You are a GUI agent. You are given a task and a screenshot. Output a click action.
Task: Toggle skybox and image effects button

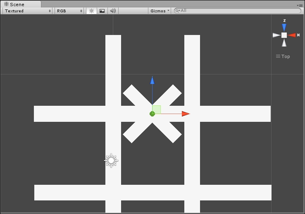point(102,11)
